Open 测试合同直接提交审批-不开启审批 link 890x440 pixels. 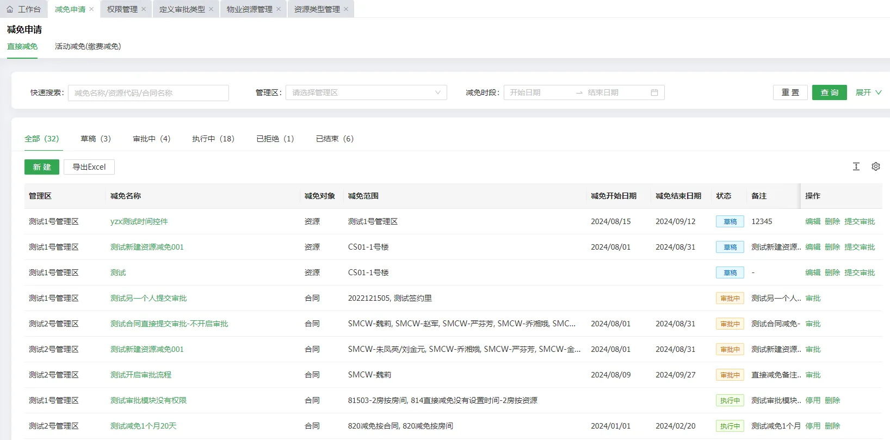pyautogui.click(x=169, y=324)
